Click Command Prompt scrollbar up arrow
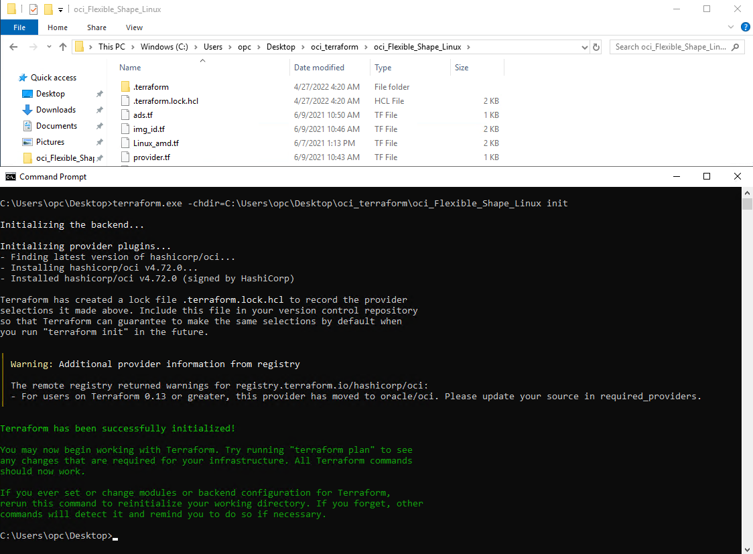Screen dimensions: 753x554 [747, 192]
